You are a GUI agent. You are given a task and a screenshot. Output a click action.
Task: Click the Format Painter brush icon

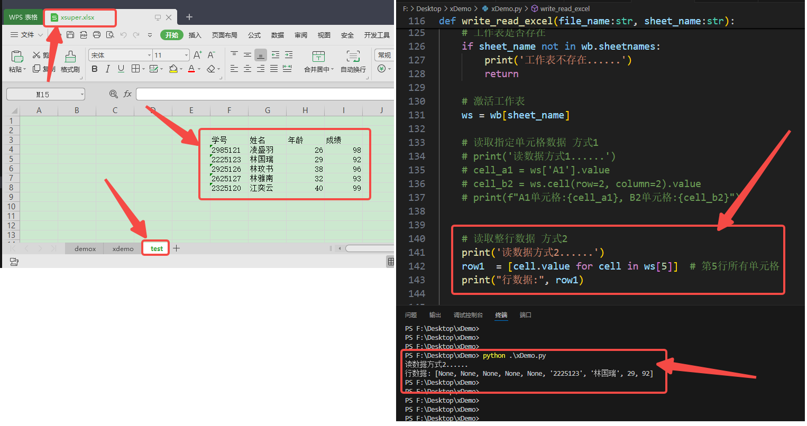pos(70,57)
